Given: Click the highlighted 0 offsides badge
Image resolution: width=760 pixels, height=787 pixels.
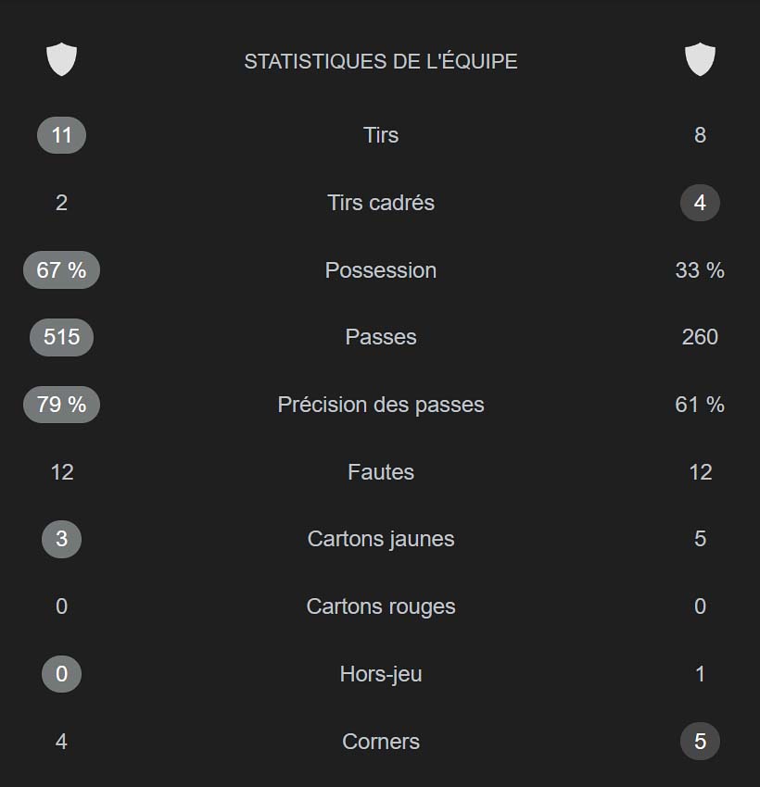Looking at the screenshot, I should click(61, 674).
